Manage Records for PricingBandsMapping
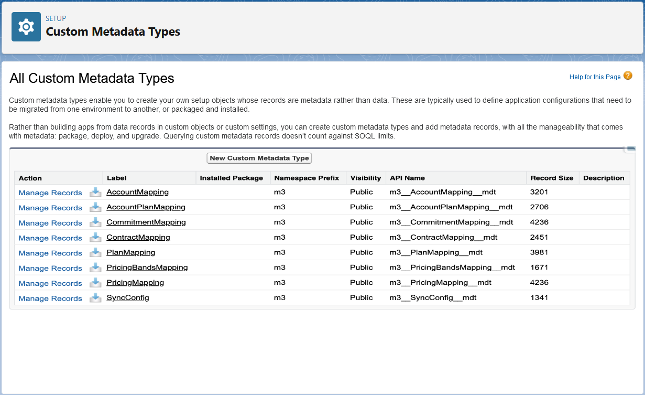 [x=50, y=268]
